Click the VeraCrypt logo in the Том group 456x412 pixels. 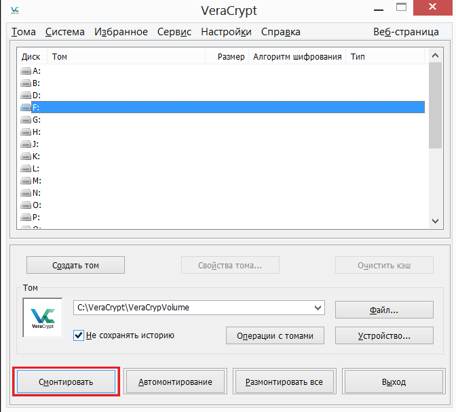(43, 318)
